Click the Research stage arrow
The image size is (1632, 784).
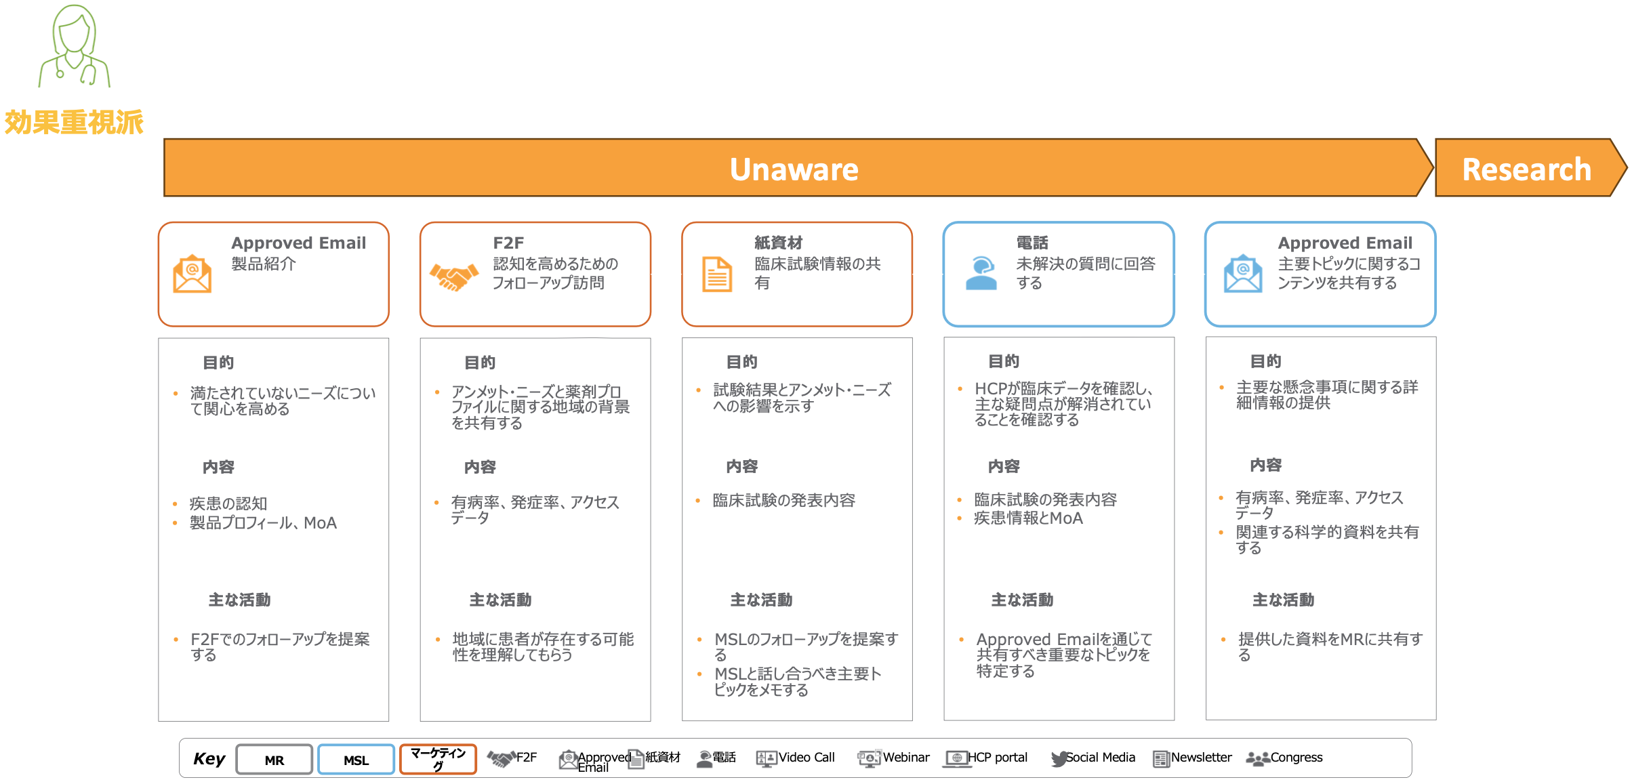1526,169
